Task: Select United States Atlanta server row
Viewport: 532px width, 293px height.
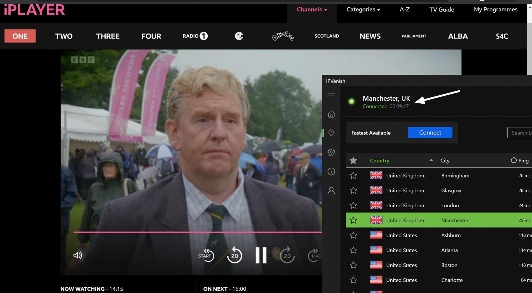Action: 439,250
